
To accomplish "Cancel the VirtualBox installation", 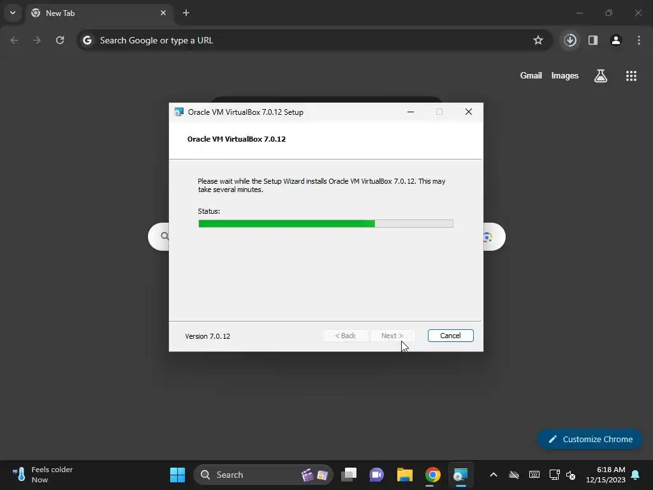I will coord(450,336).
